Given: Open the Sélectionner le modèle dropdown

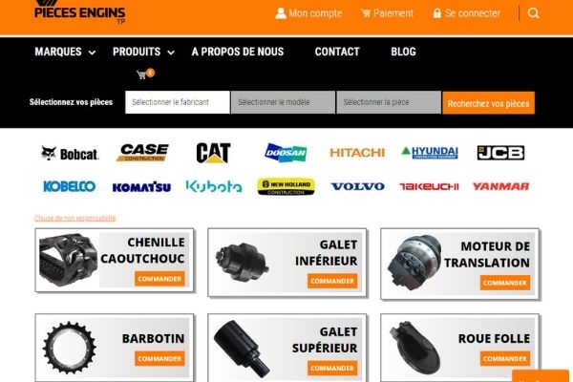Looking at the screenshot, I should 283,102.
